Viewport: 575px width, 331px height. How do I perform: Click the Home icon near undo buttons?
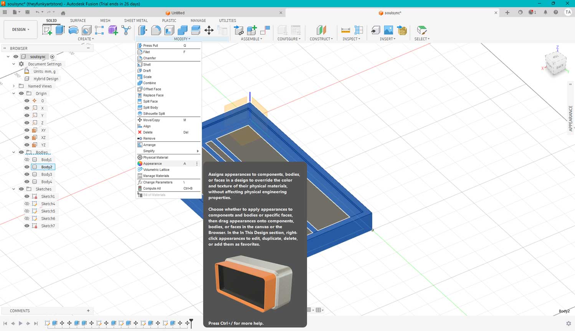click(63, 13)
